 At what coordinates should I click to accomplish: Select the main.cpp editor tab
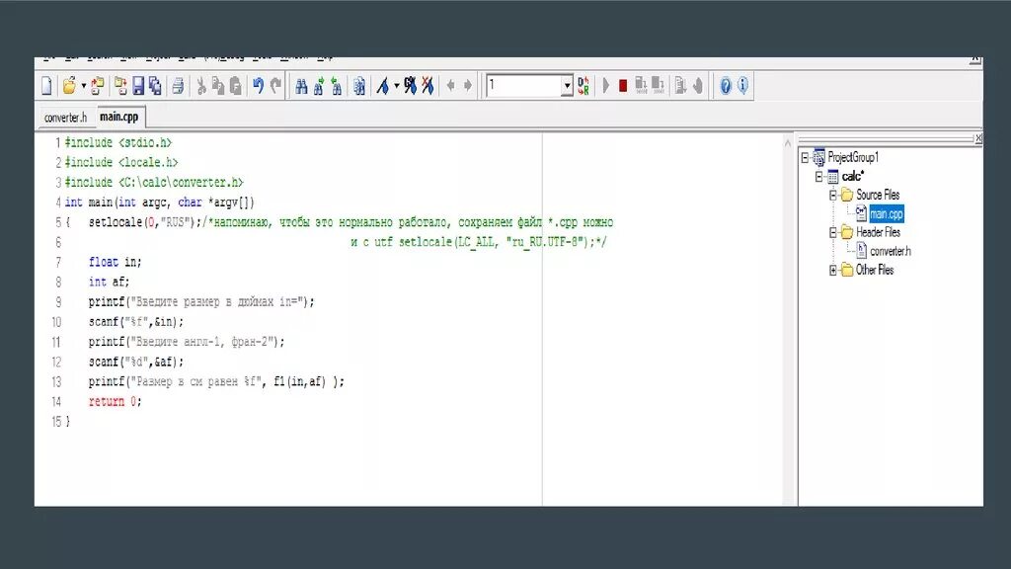(x=119, y=117)
